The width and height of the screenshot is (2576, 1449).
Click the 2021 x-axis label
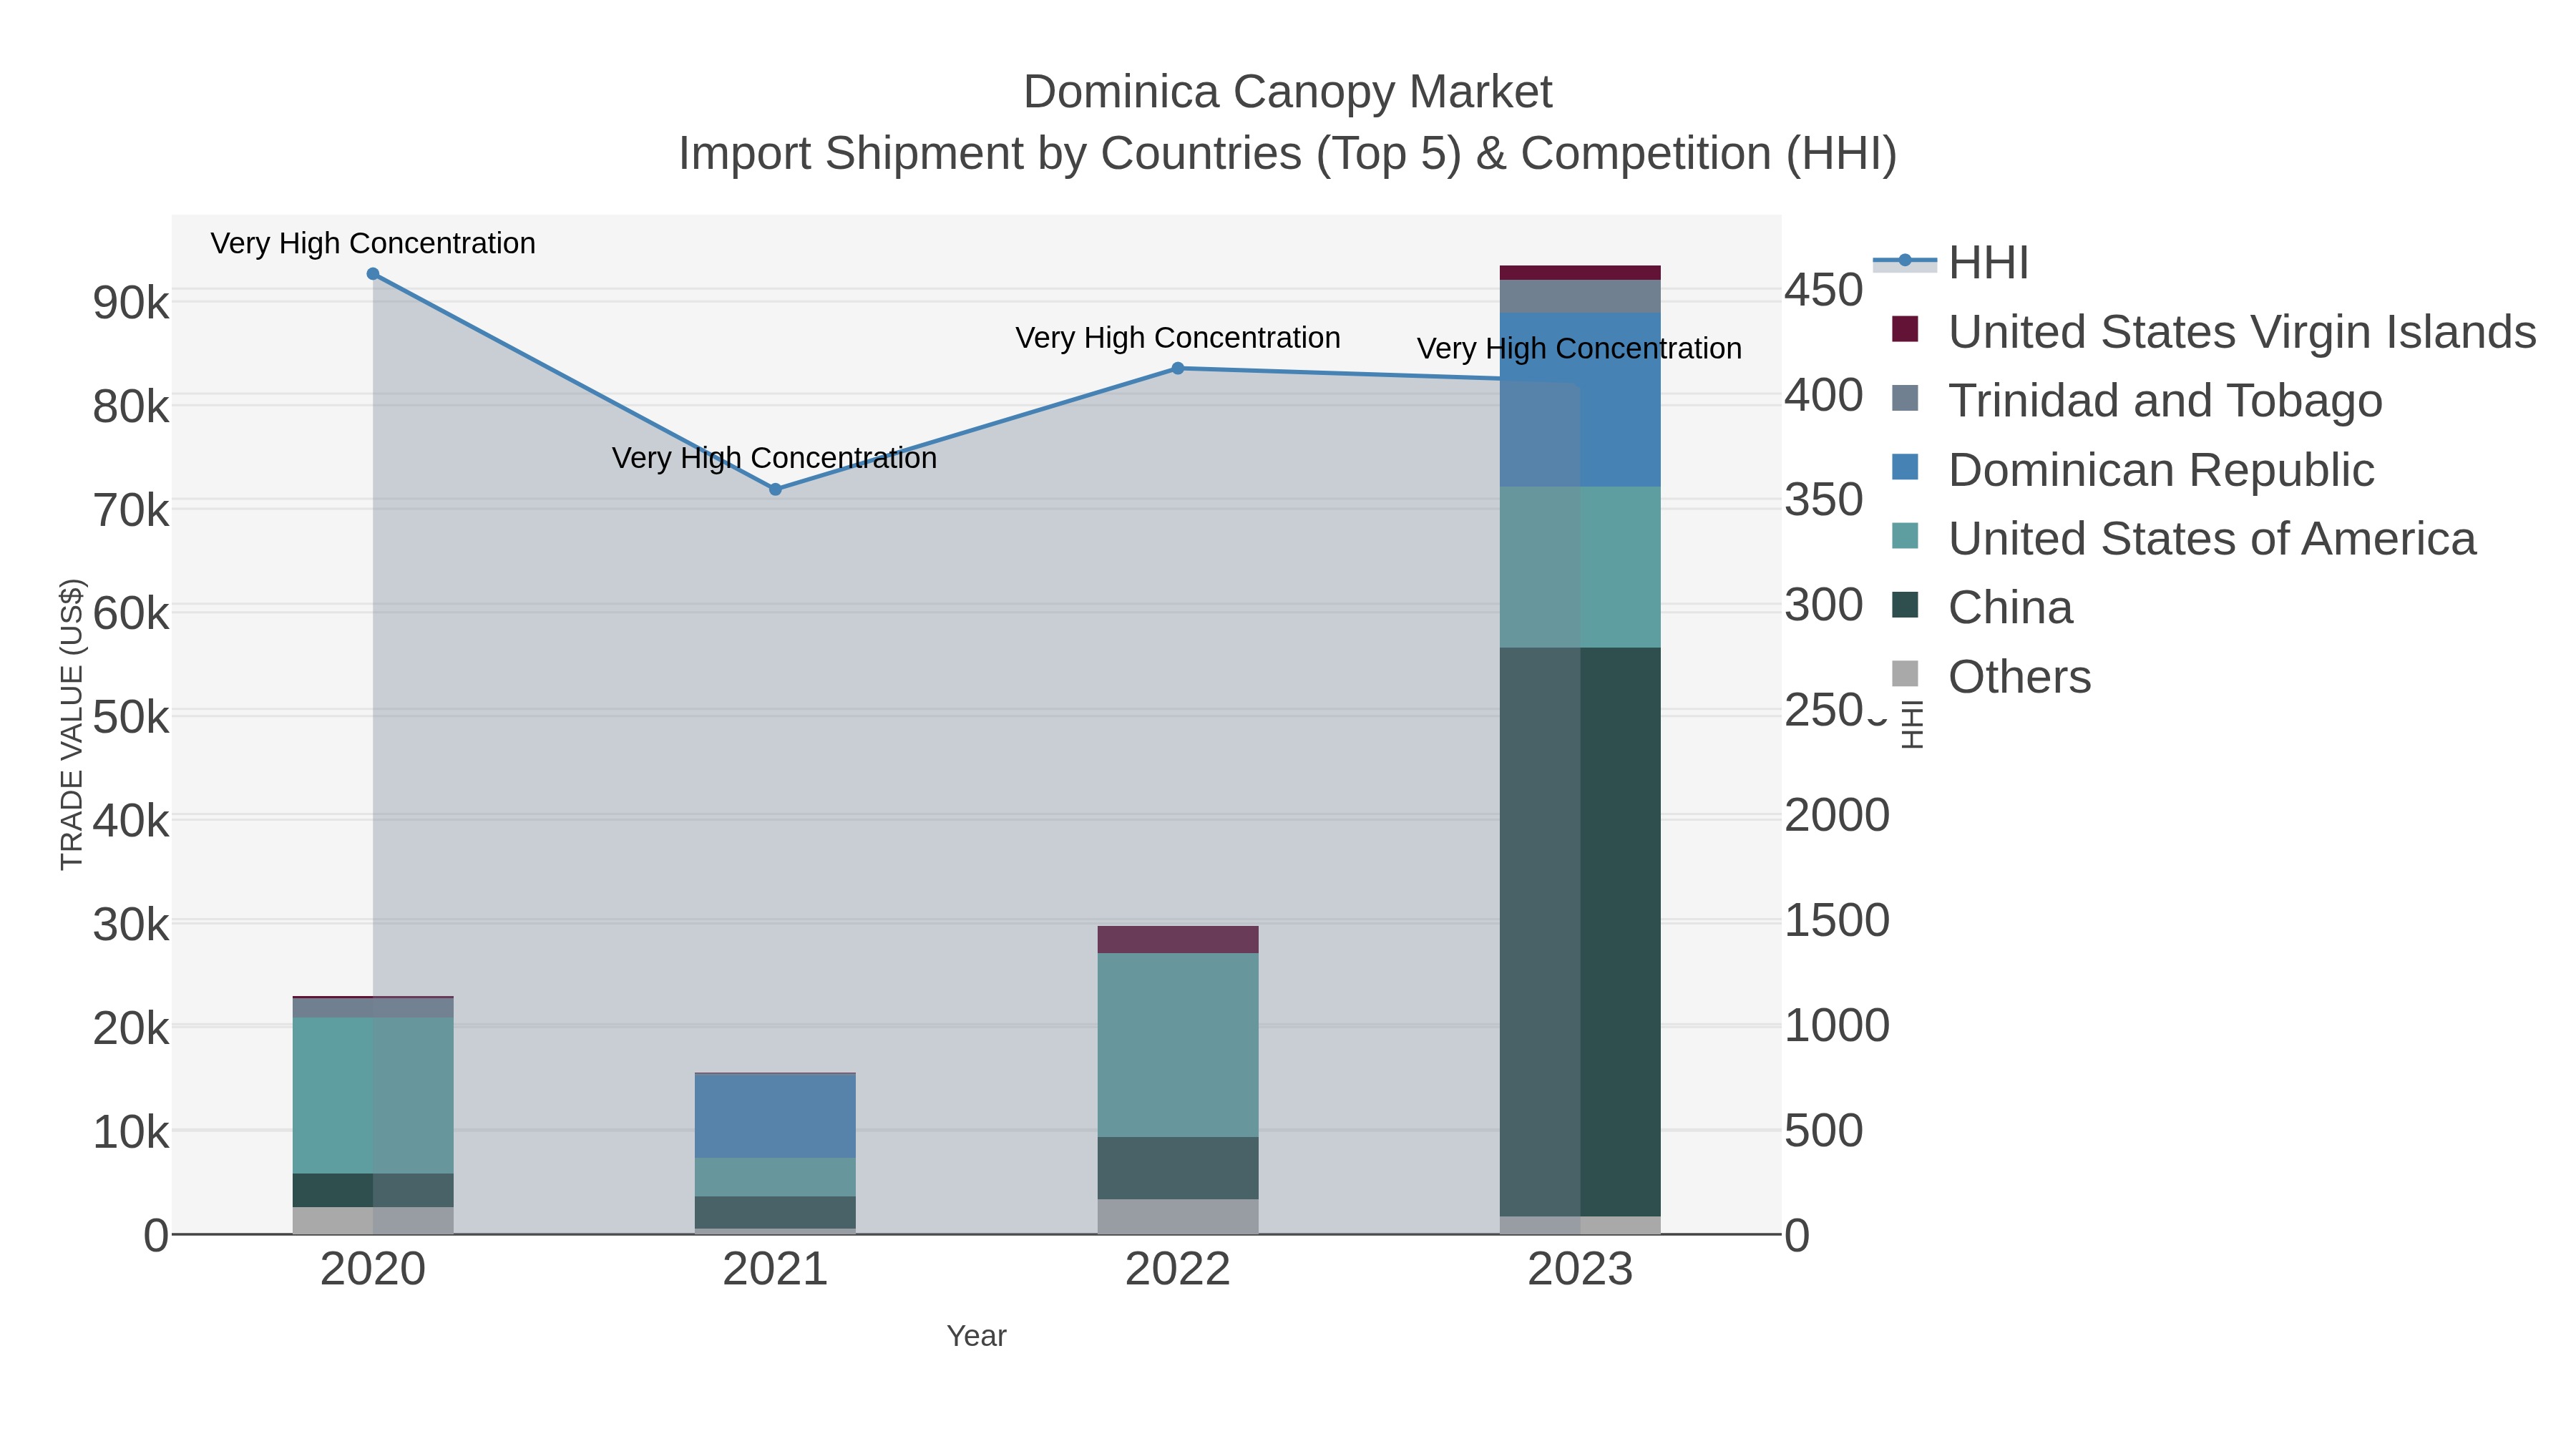[775, 1270]
